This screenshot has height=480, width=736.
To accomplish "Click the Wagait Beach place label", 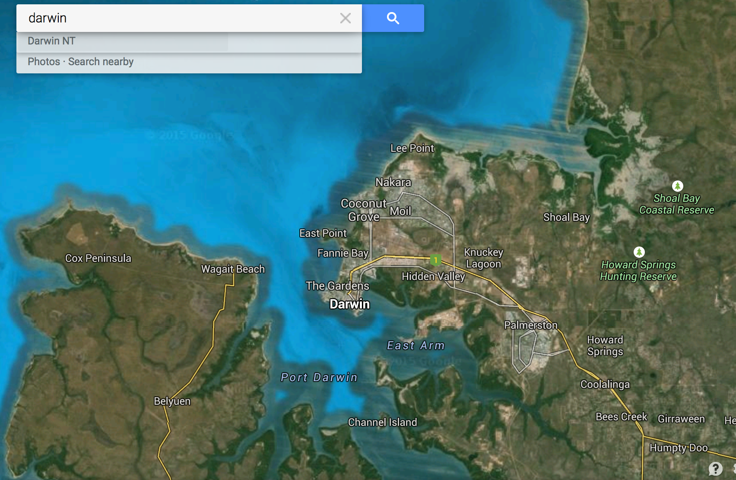I will click(x=233, y=269).
